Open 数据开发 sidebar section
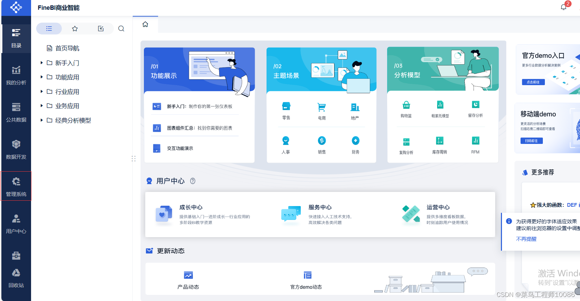The width and height of the screenshot is (580, 301). tap(16, 150)
